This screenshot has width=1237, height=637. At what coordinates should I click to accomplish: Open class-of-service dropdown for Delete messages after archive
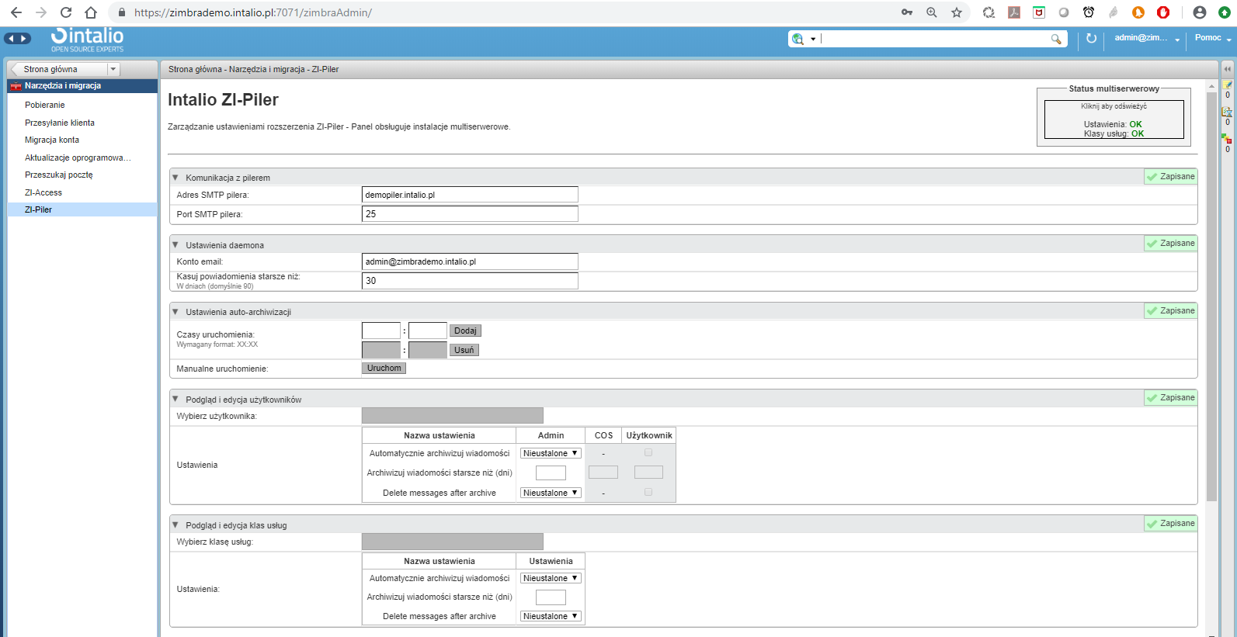[x=551, y=616]
